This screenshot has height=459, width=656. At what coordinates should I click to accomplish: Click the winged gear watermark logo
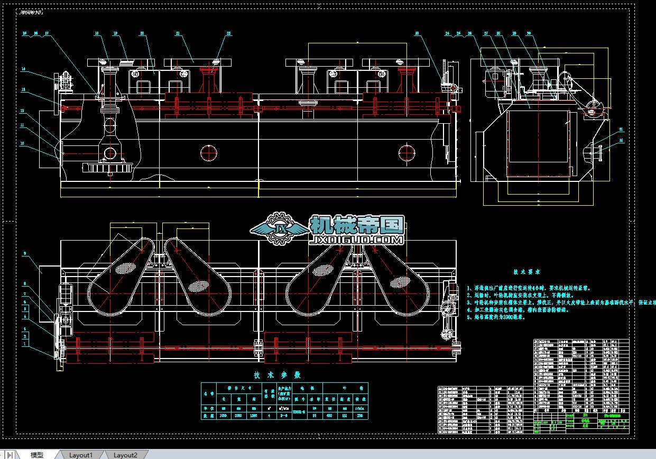(x=280, y=228)
